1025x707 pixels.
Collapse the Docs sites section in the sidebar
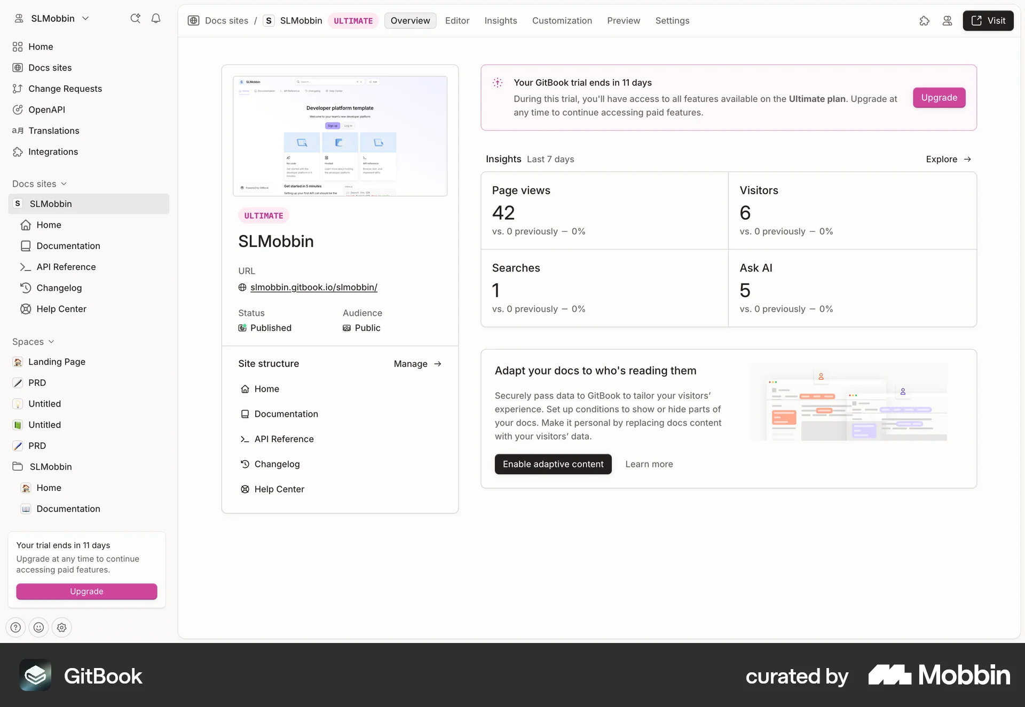click(x=40, y=184)
